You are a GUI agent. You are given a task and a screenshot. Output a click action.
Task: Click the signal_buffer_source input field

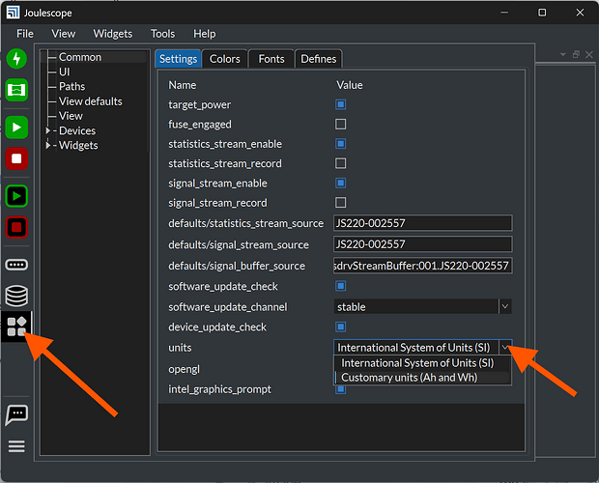click(x=423, y=266)
